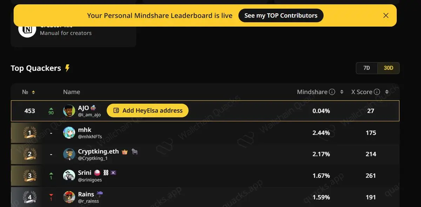
Task: Select the 30D period toggle
Action: [x=388, y=68]
